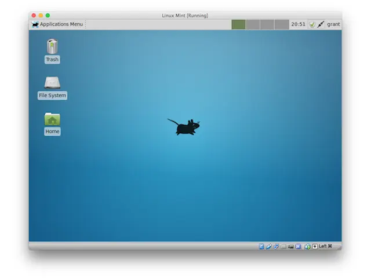371x278 pixels.
Task: Click the VirtualBox shared folders icon
Action: click(x=283, y=247)
